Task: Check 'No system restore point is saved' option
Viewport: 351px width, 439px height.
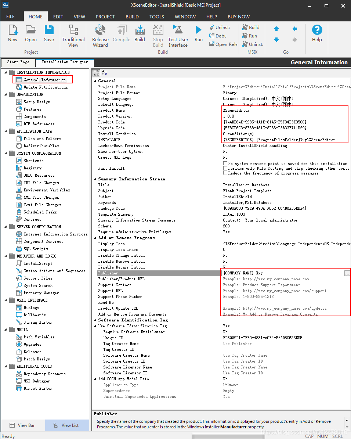Action: (x=225, y=163)
